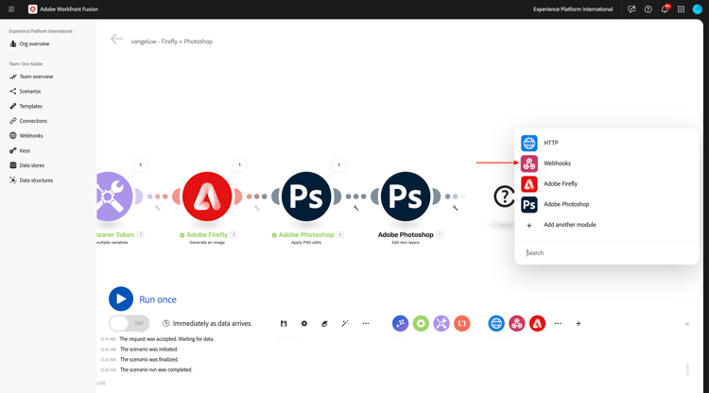709x393 pixels.
Task: Open controls more options ellipsis
Action: coord(365,323)
